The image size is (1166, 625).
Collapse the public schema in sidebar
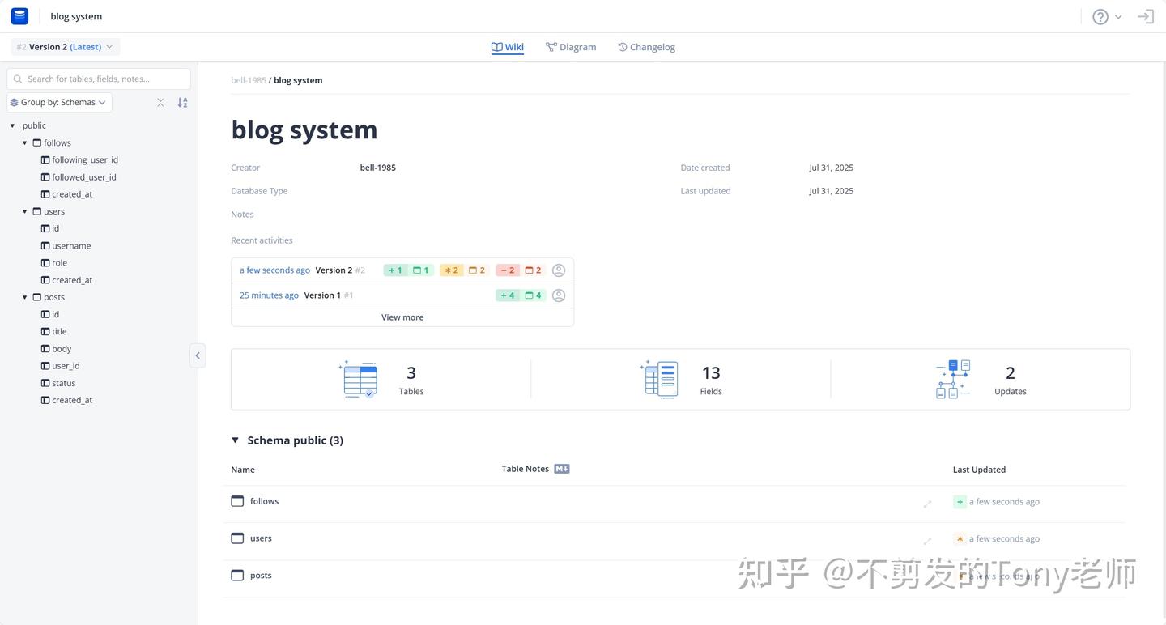click(x=11, y=125)
